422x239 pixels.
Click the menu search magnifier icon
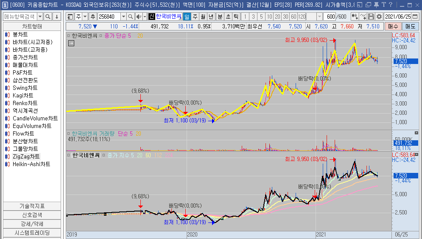(x=48, y=17)
